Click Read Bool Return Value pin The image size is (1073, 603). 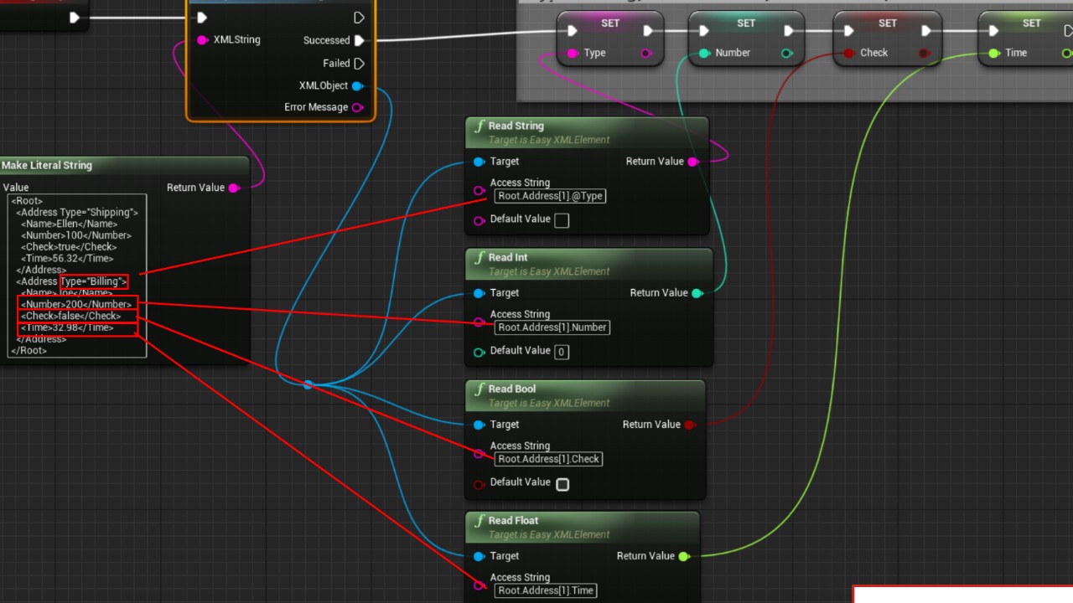[690, 425]
